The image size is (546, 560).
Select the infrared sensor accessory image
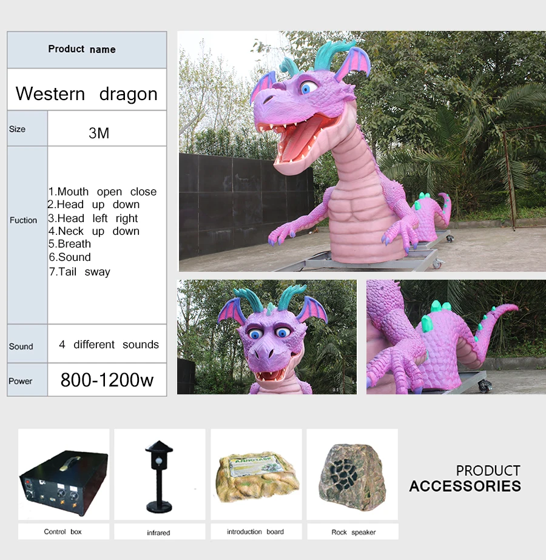point(160,474)
